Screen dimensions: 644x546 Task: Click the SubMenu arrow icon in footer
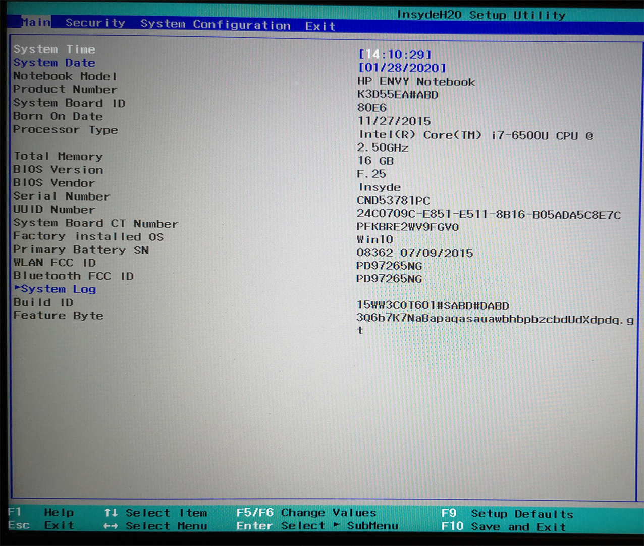tap(337, 526)
